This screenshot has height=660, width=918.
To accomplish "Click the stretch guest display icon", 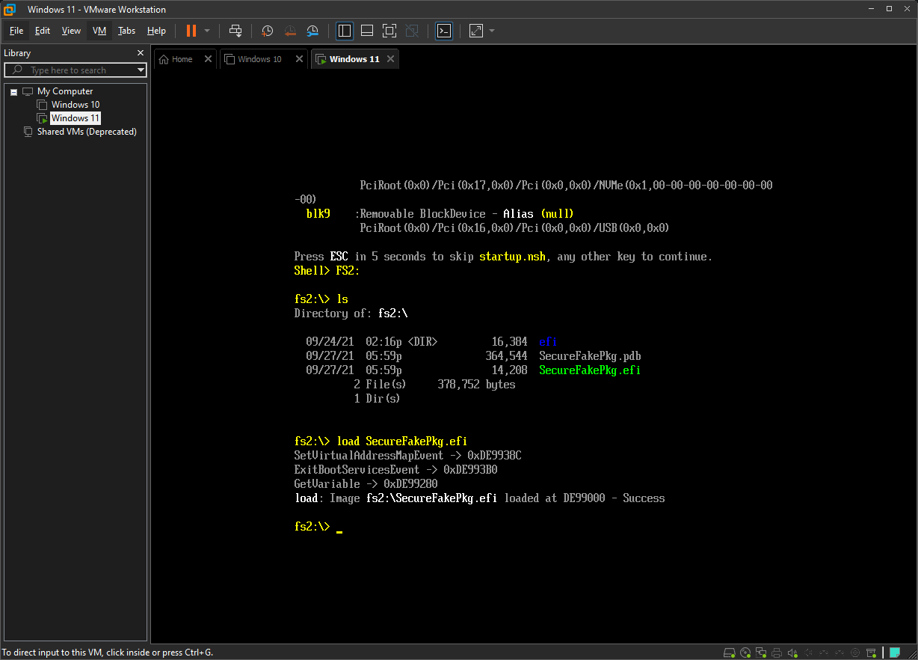I will tap(476, 31).
